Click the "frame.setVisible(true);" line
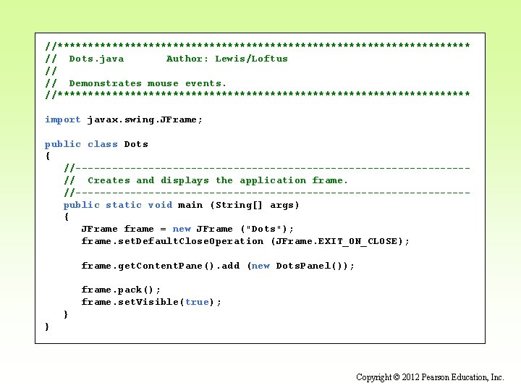521x391 pixels. click(151, 302)
